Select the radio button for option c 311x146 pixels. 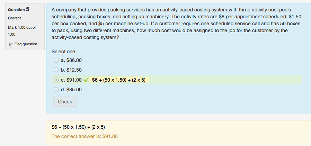tap(56, 80)
